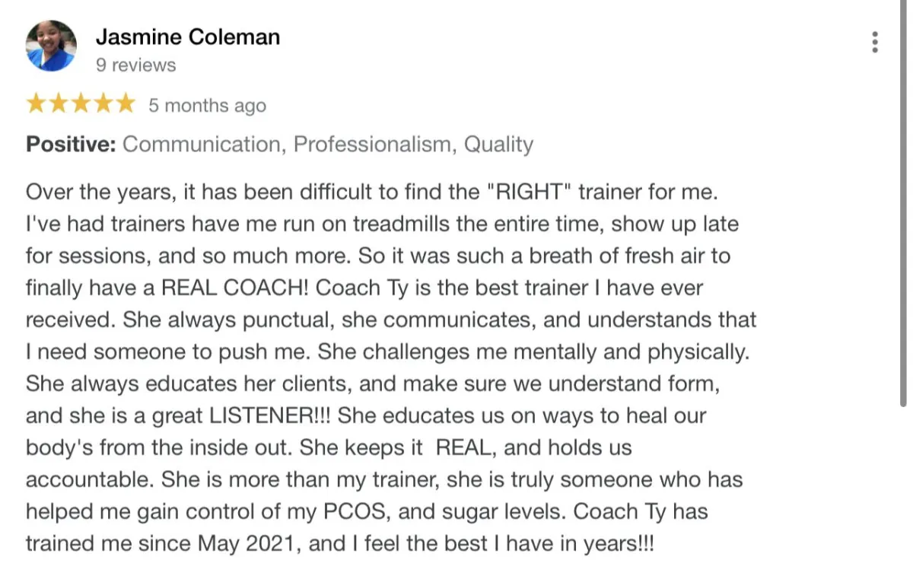Click the fourth gold rating star

(x=102, y=103)
